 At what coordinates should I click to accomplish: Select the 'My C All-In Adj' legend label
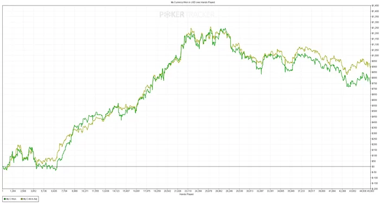30,199
